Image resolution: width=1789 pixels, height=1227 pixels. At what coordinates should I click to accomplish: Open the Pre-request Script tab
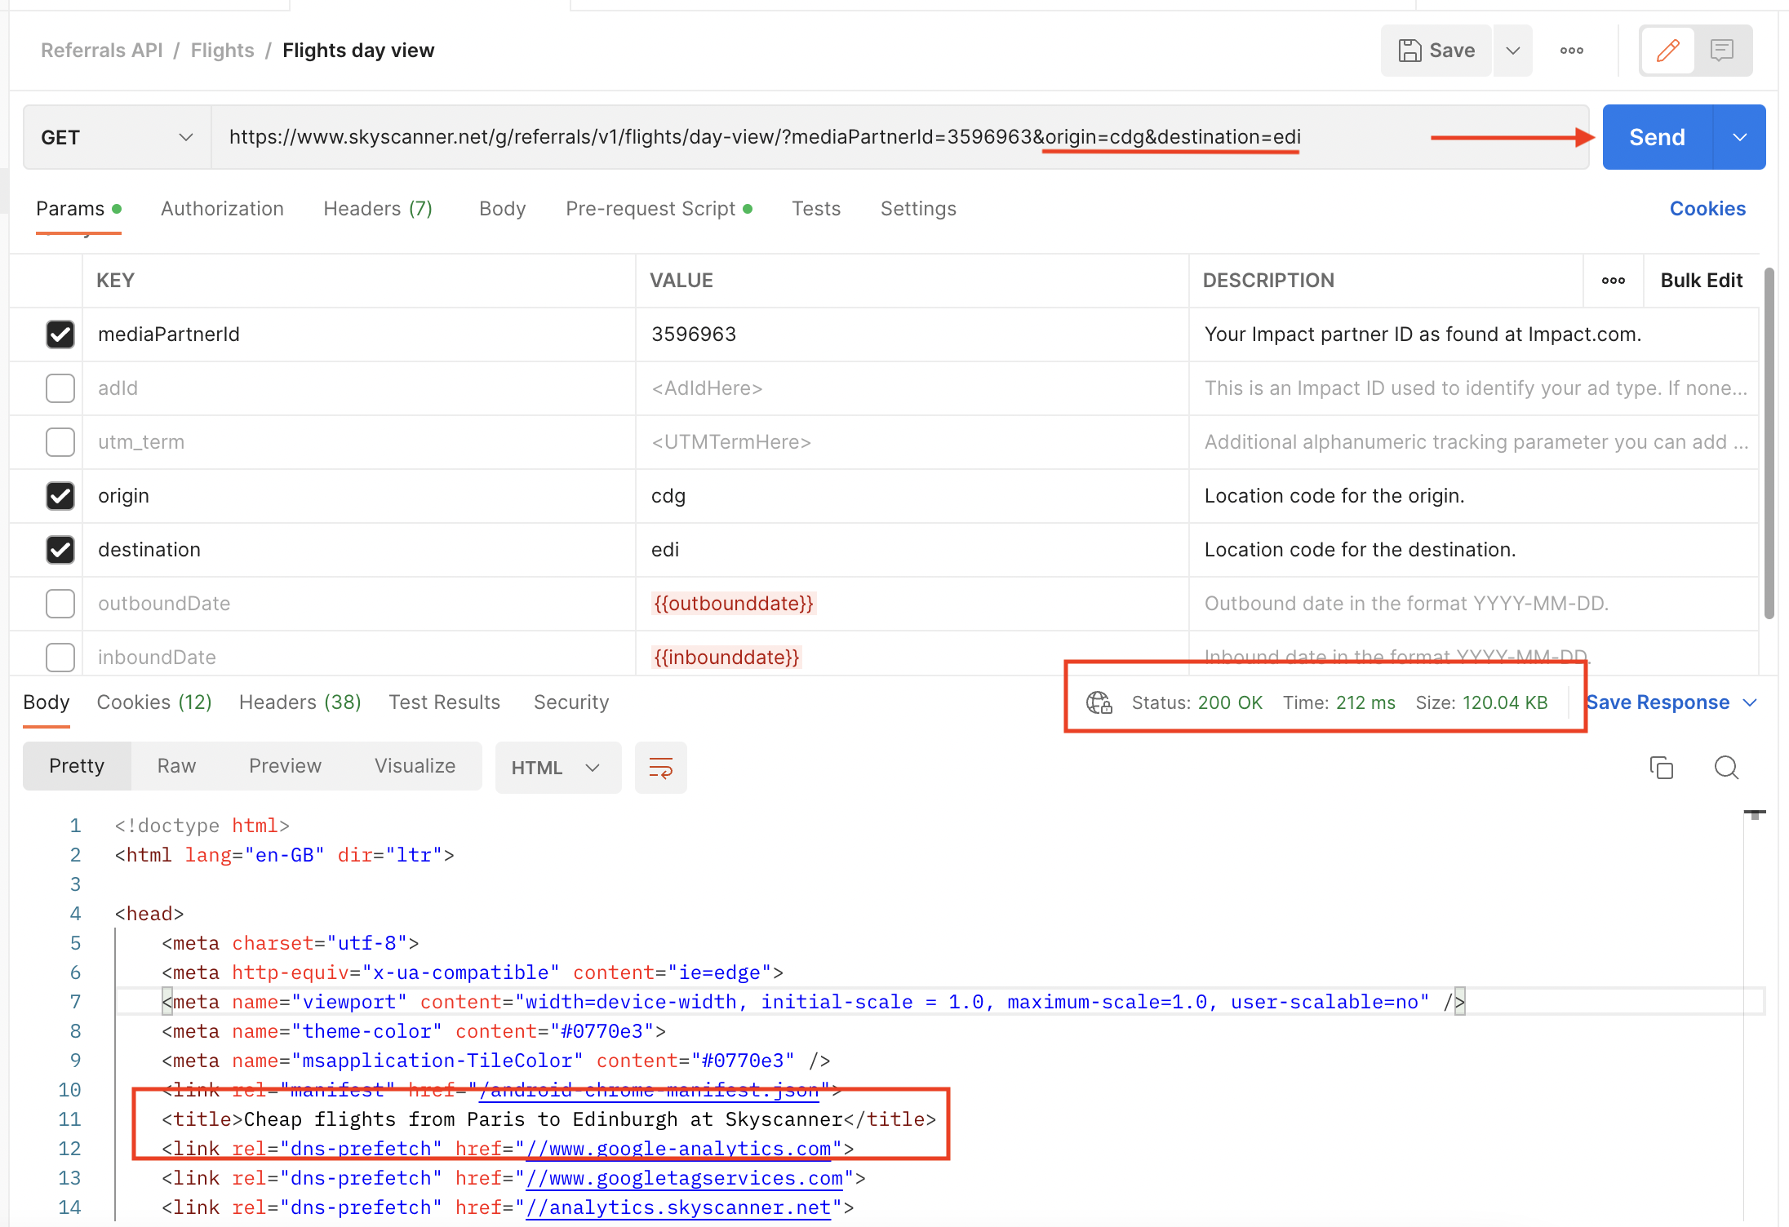coord(659,209)
